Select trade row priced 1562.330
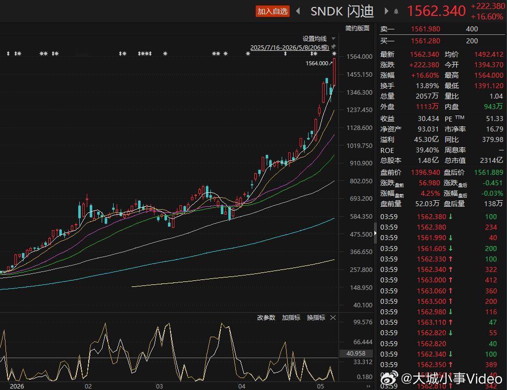Screen dimensions: 507x390 (439, 259)
